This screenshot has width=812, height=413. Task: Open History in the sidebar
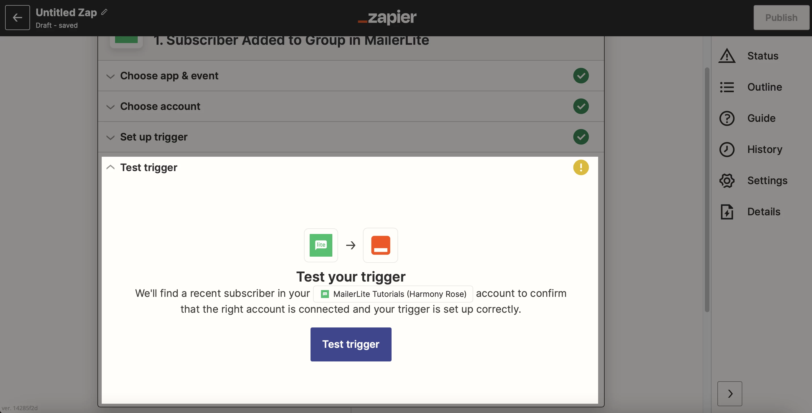[x=765, y=150]
